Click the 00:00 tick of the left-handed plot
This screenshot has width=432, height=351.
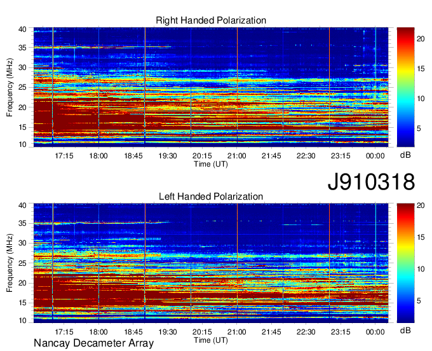(375, 332)
